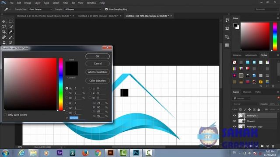Open the Window menu
Viewport: 280px width, 157px height.
point(91,3)
